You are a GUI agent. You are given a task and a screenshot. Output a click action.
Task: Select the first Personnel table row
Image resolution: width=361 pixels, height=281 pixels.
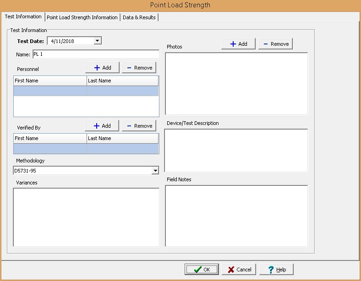(x=86, y=91)
